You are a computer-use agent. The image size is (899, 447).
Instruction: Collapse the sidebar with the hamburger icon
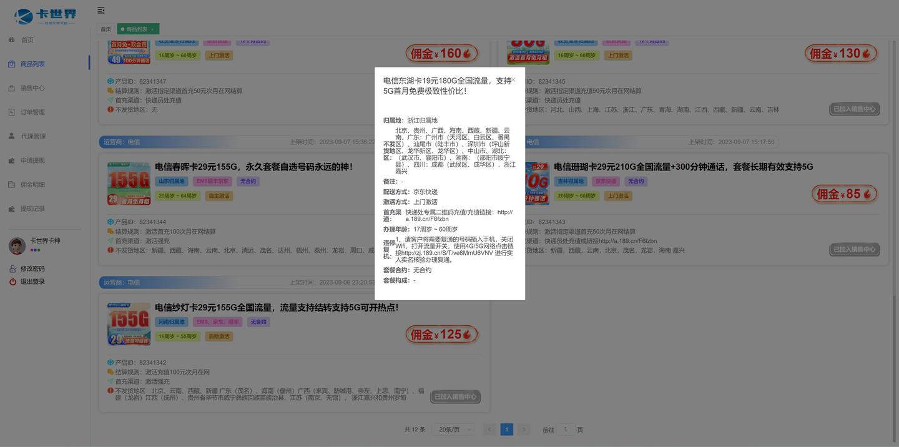pyautogui.click(x=101, y=11)
